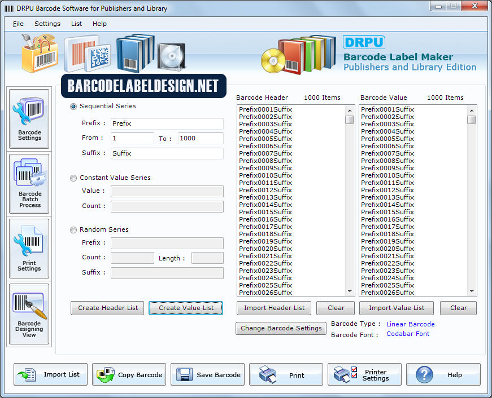Clear the Barcode Header list
Viewport: 492px width, 398px height.
[x=336, y=308]
